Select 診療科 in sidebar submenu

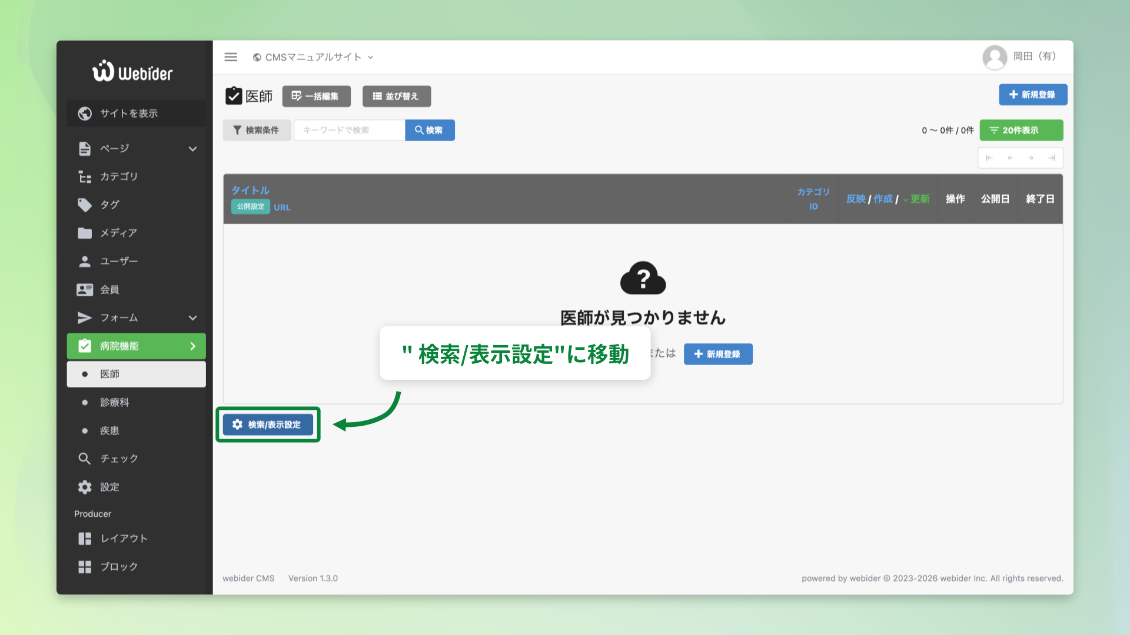(x=114, y=402)
